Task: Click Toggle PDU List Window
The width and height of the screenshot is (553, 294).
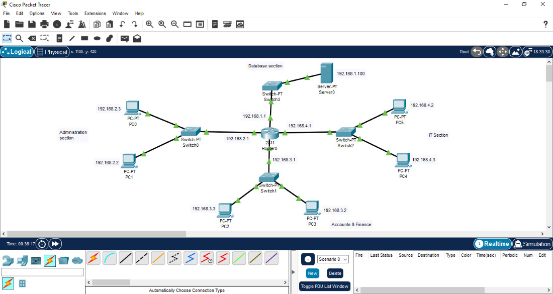Action: click(324, 285)
